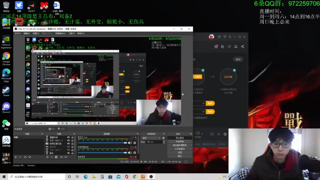Click the Settings button in OBS controls
The width and height of the screenshot is (320, 180).
click(180, 153)
